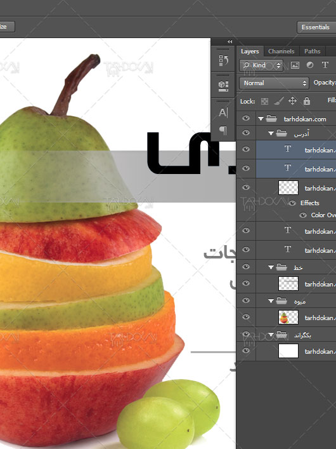Viewport: 336px width, 449px height.
Task: Filter layers by type layer icon
Action: click(325, 65)
